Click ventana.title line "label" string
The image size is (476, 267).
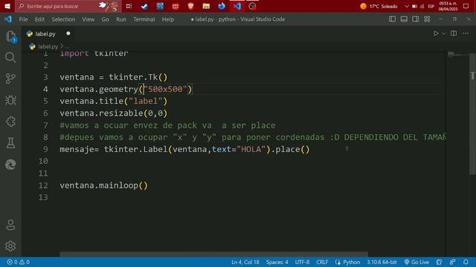tap(146, 101)
